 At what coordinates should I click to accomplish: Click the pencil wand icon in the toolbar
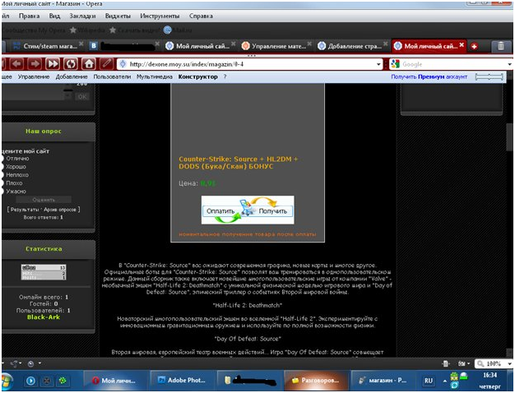tap(106, 63)
